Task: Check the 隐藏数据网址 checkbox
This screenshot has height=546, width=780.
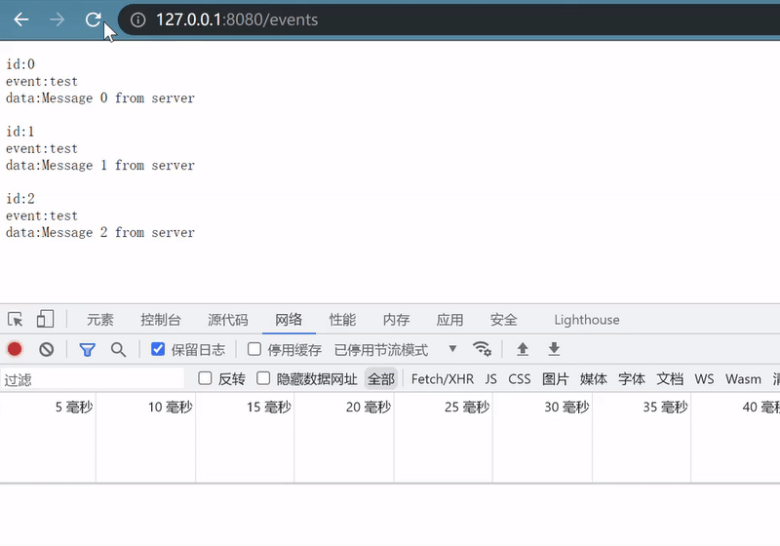Action: click(x=263, y=378)
